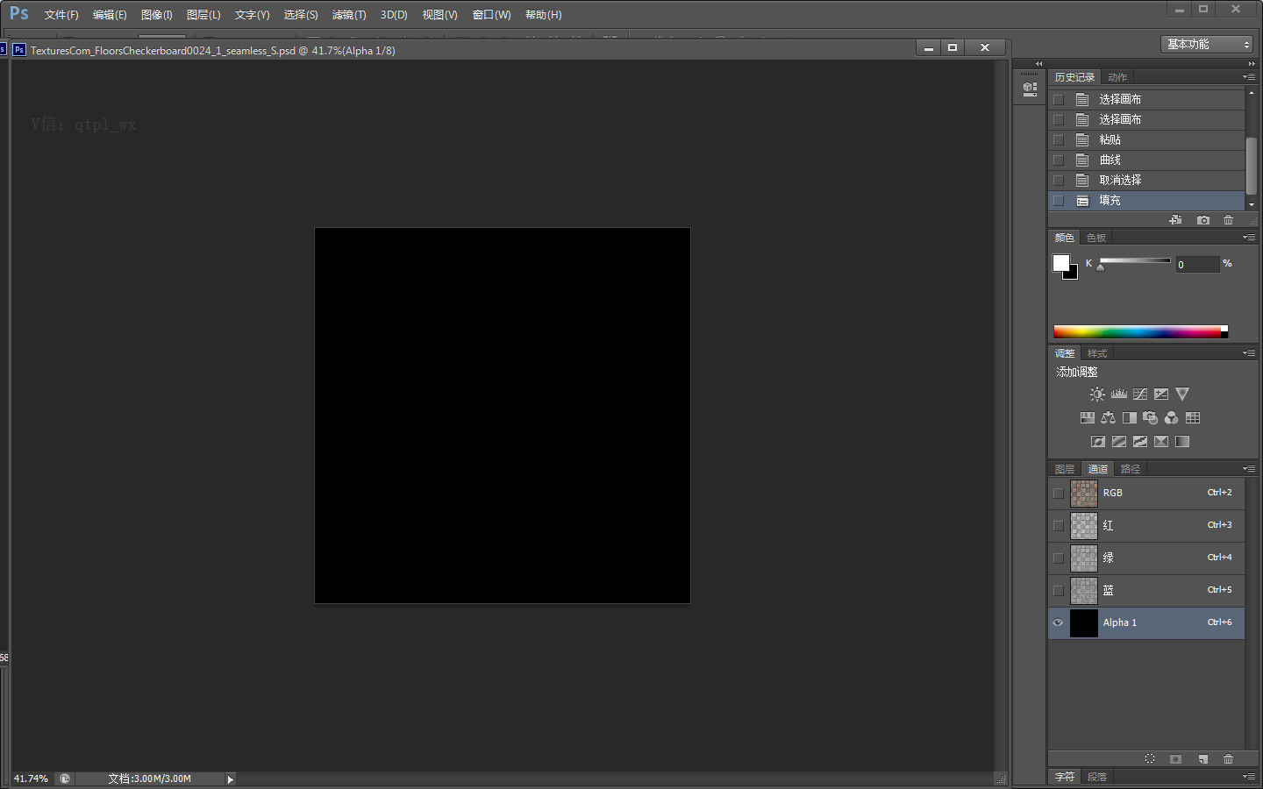Delete the current channel

pyautogui.click(x=1229, y=759)
